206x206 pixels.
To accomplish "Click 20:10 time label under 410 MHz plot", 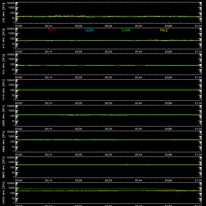I will click(48, 52).
